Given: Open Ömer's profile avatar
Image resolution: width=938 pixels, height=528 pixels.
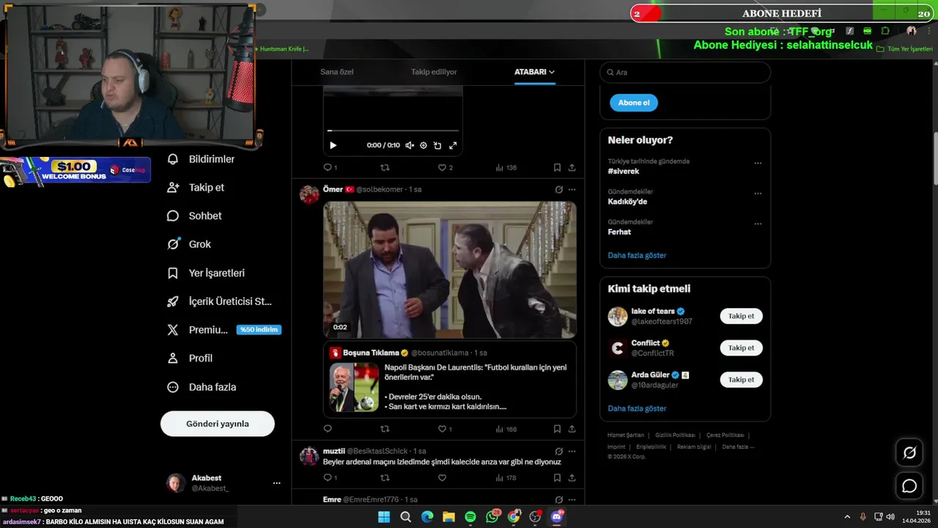Looking at the screenshot, I should point(309,194).
